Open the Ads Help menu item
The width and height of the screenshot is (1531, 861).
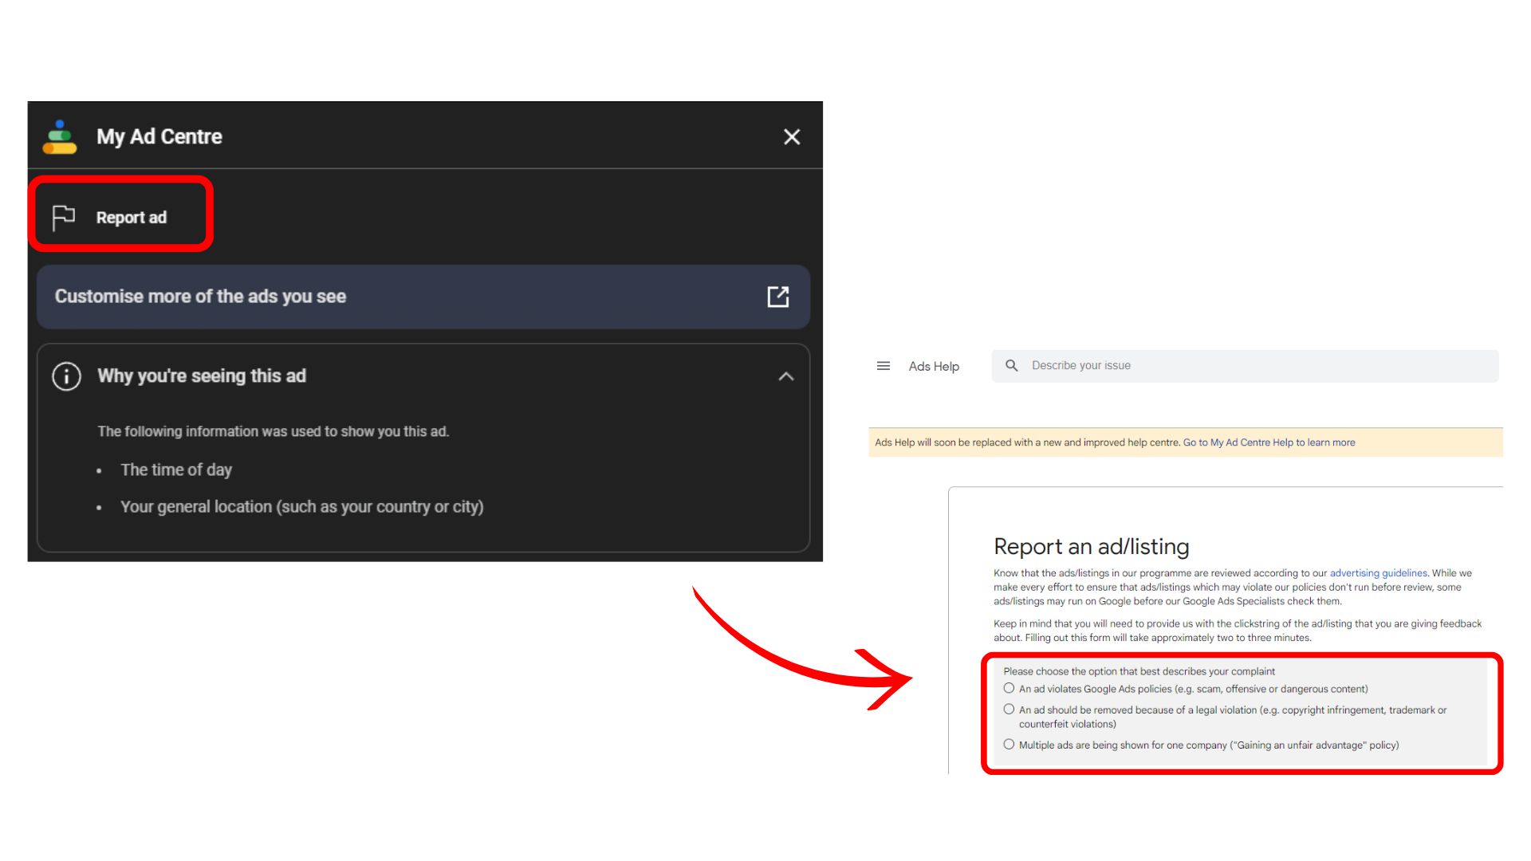(933, 365)
